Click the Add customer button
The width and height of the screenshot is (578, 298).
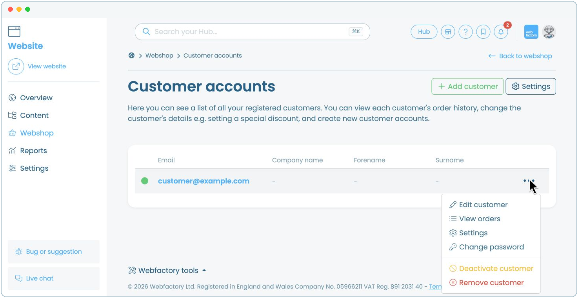[467, 87]
